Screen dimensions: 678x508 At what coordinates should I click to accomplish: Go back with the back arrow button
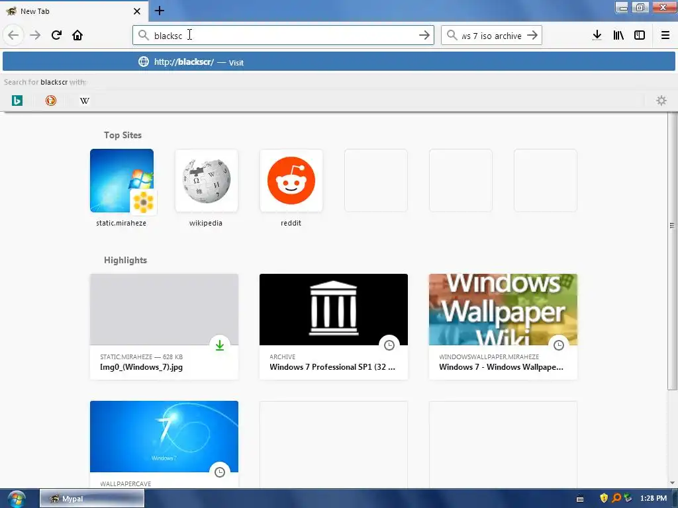13,35
